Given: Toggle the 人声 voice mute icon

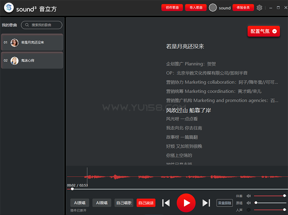Looking at the screenshot, I should pos(248,210).
